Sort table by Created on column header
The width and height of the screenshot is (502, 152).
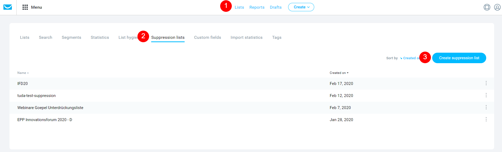pos(339,73)
